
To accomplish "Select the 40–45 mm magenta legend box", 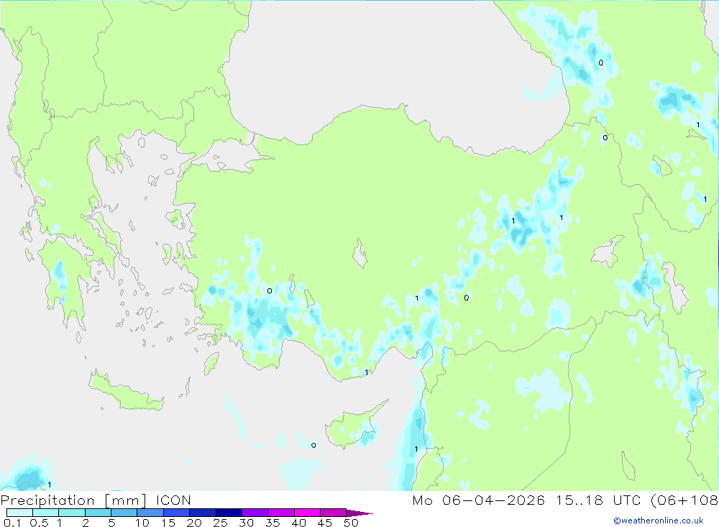I will 307,513.
